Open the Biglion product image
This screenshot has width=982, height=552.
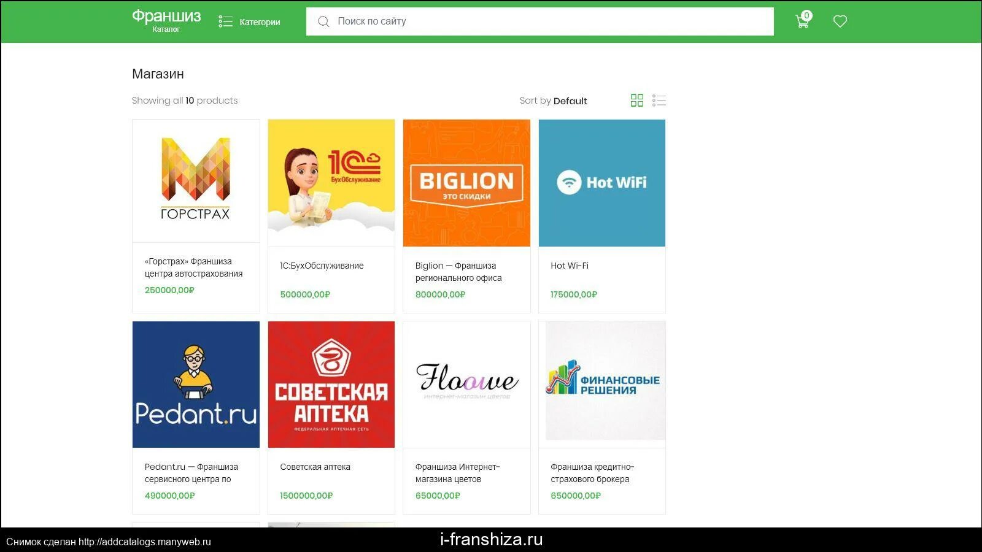tap(466, 183)
